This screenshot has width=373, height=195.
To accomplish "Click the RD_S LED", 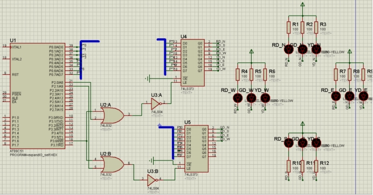I will point(289,143).
